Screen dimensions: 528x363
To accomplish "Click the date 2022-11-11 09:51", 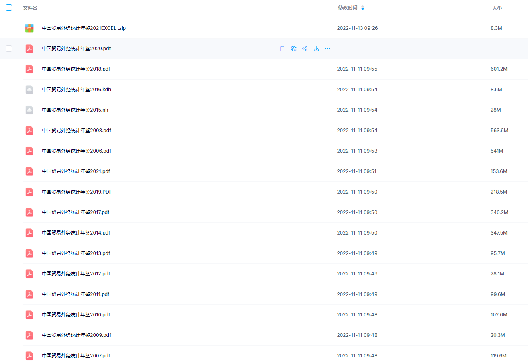I will coord(357,171).
